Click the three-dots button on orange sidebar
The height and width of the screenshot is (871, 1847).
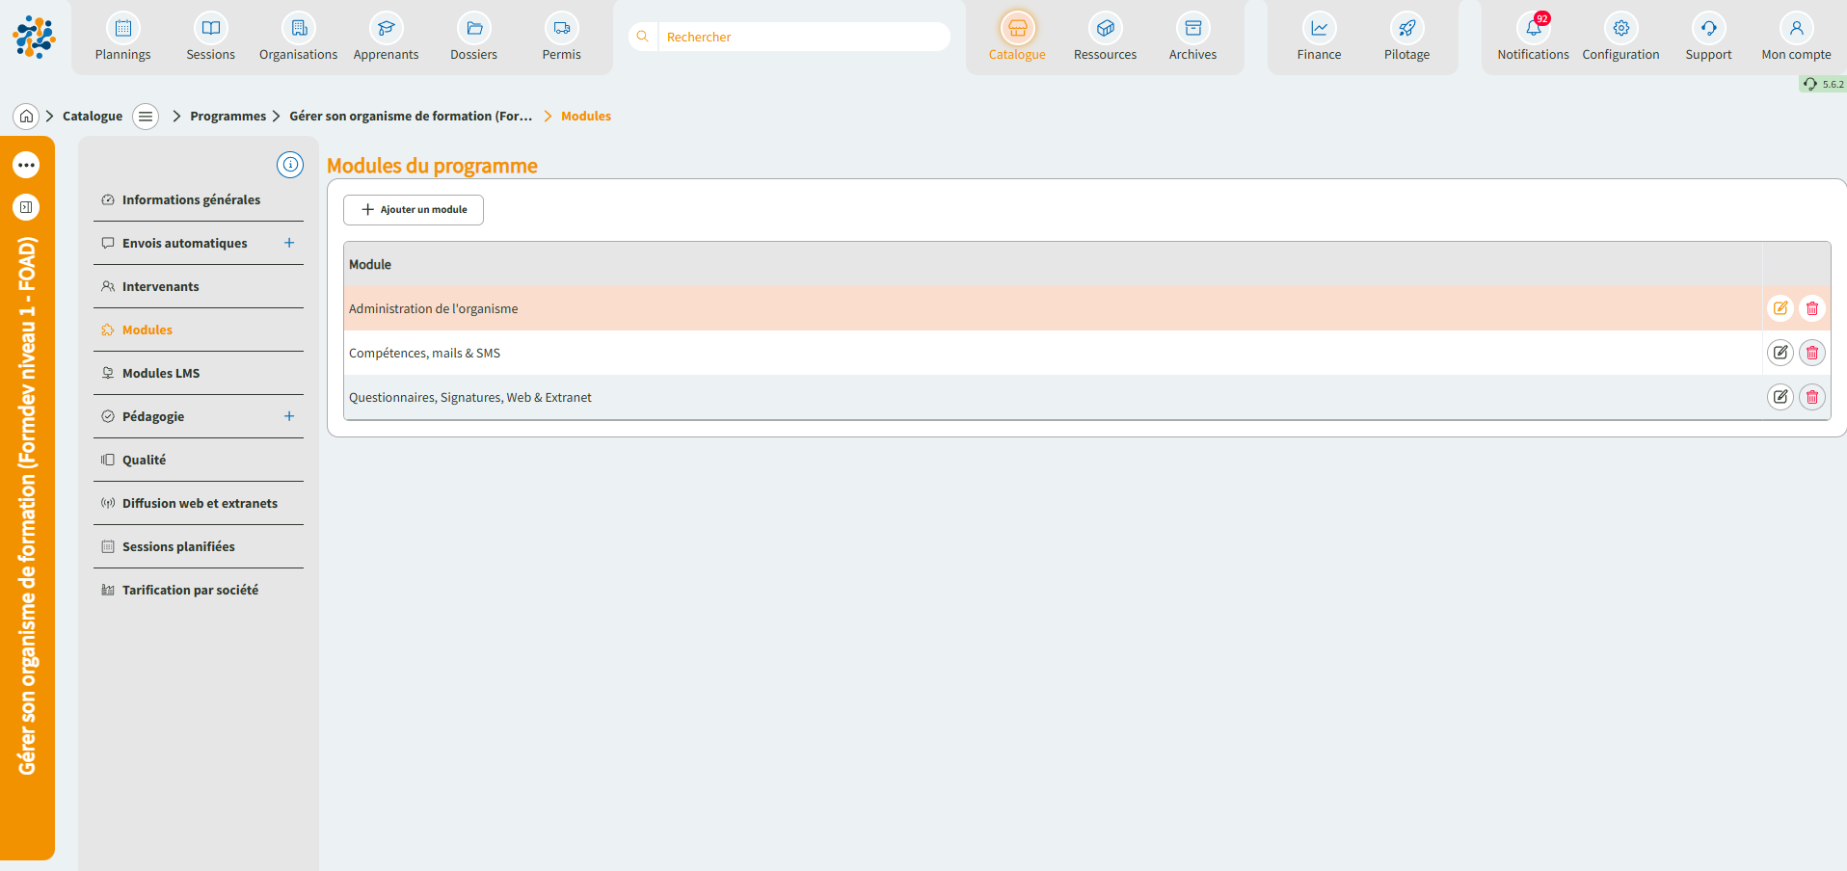click(26, 165)
